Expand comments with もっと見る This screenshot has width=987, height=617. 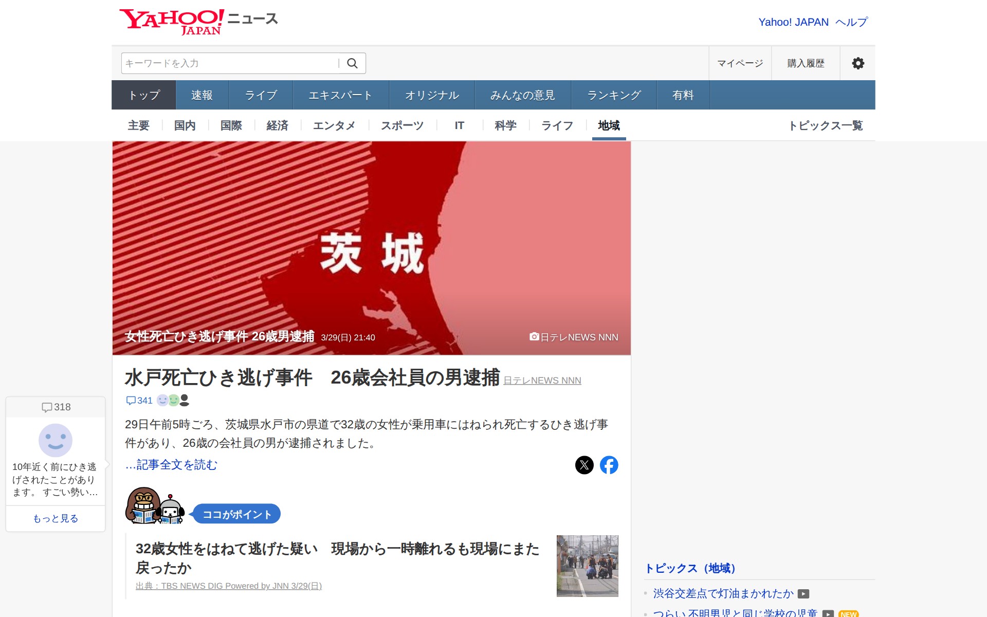pyautogui.click(x=56, y=518)
